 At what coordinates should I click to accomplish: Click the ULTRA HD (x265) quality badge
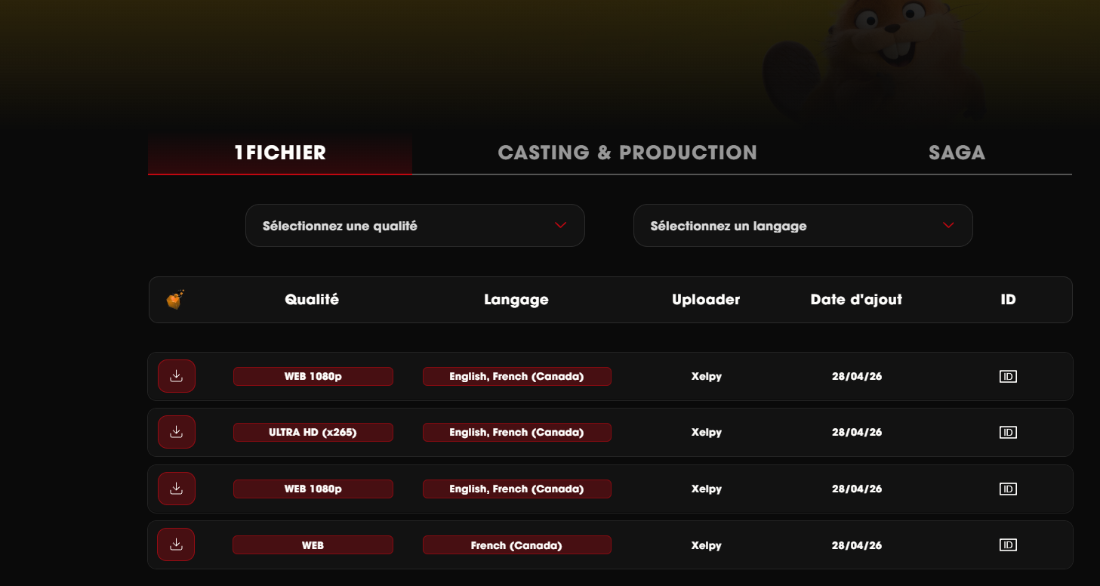pyautogui.click(x=313, y=433)
